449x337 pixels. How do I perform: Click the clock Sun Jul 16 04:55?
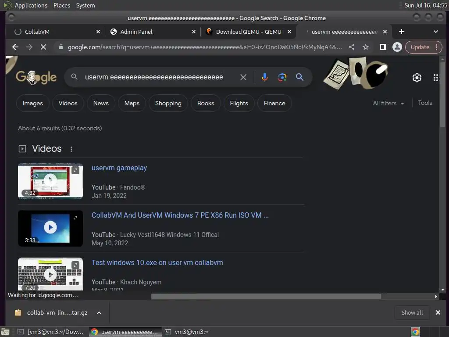pos(425,5)
